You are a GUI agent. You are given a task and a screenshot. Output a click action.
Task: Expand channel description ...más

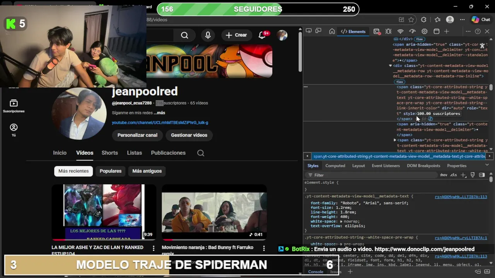tap(159, 113)
